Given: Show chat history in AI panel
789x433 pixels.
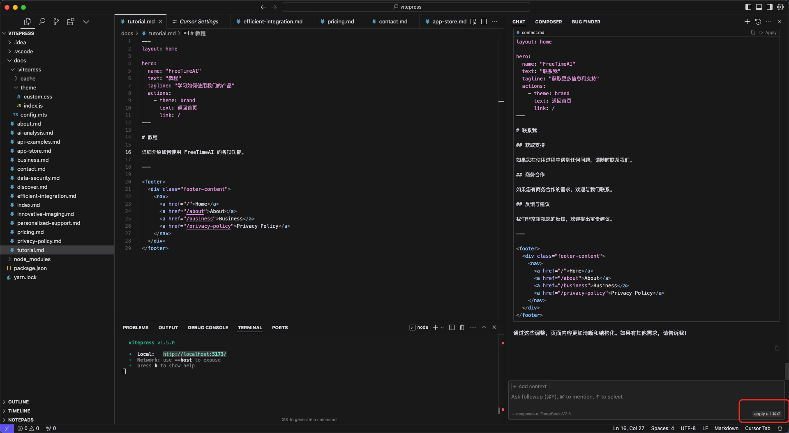Looking at the screenshot, I should [758, 22].
